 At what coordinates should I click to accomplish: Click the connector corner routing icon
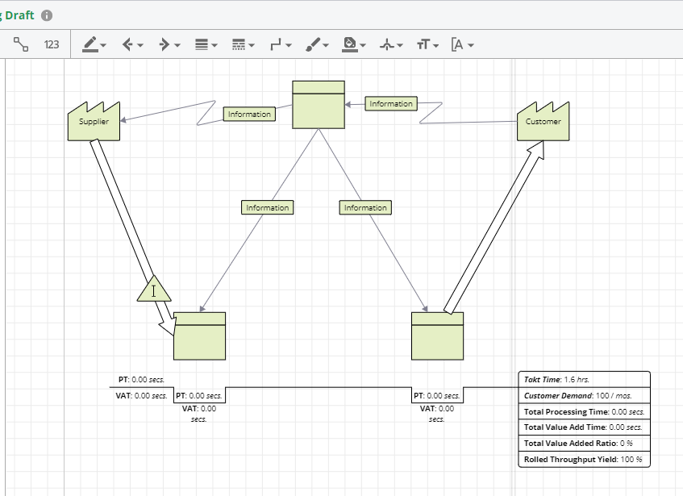(274, 44)
